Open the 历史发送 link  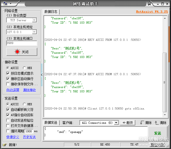[29, 137]
